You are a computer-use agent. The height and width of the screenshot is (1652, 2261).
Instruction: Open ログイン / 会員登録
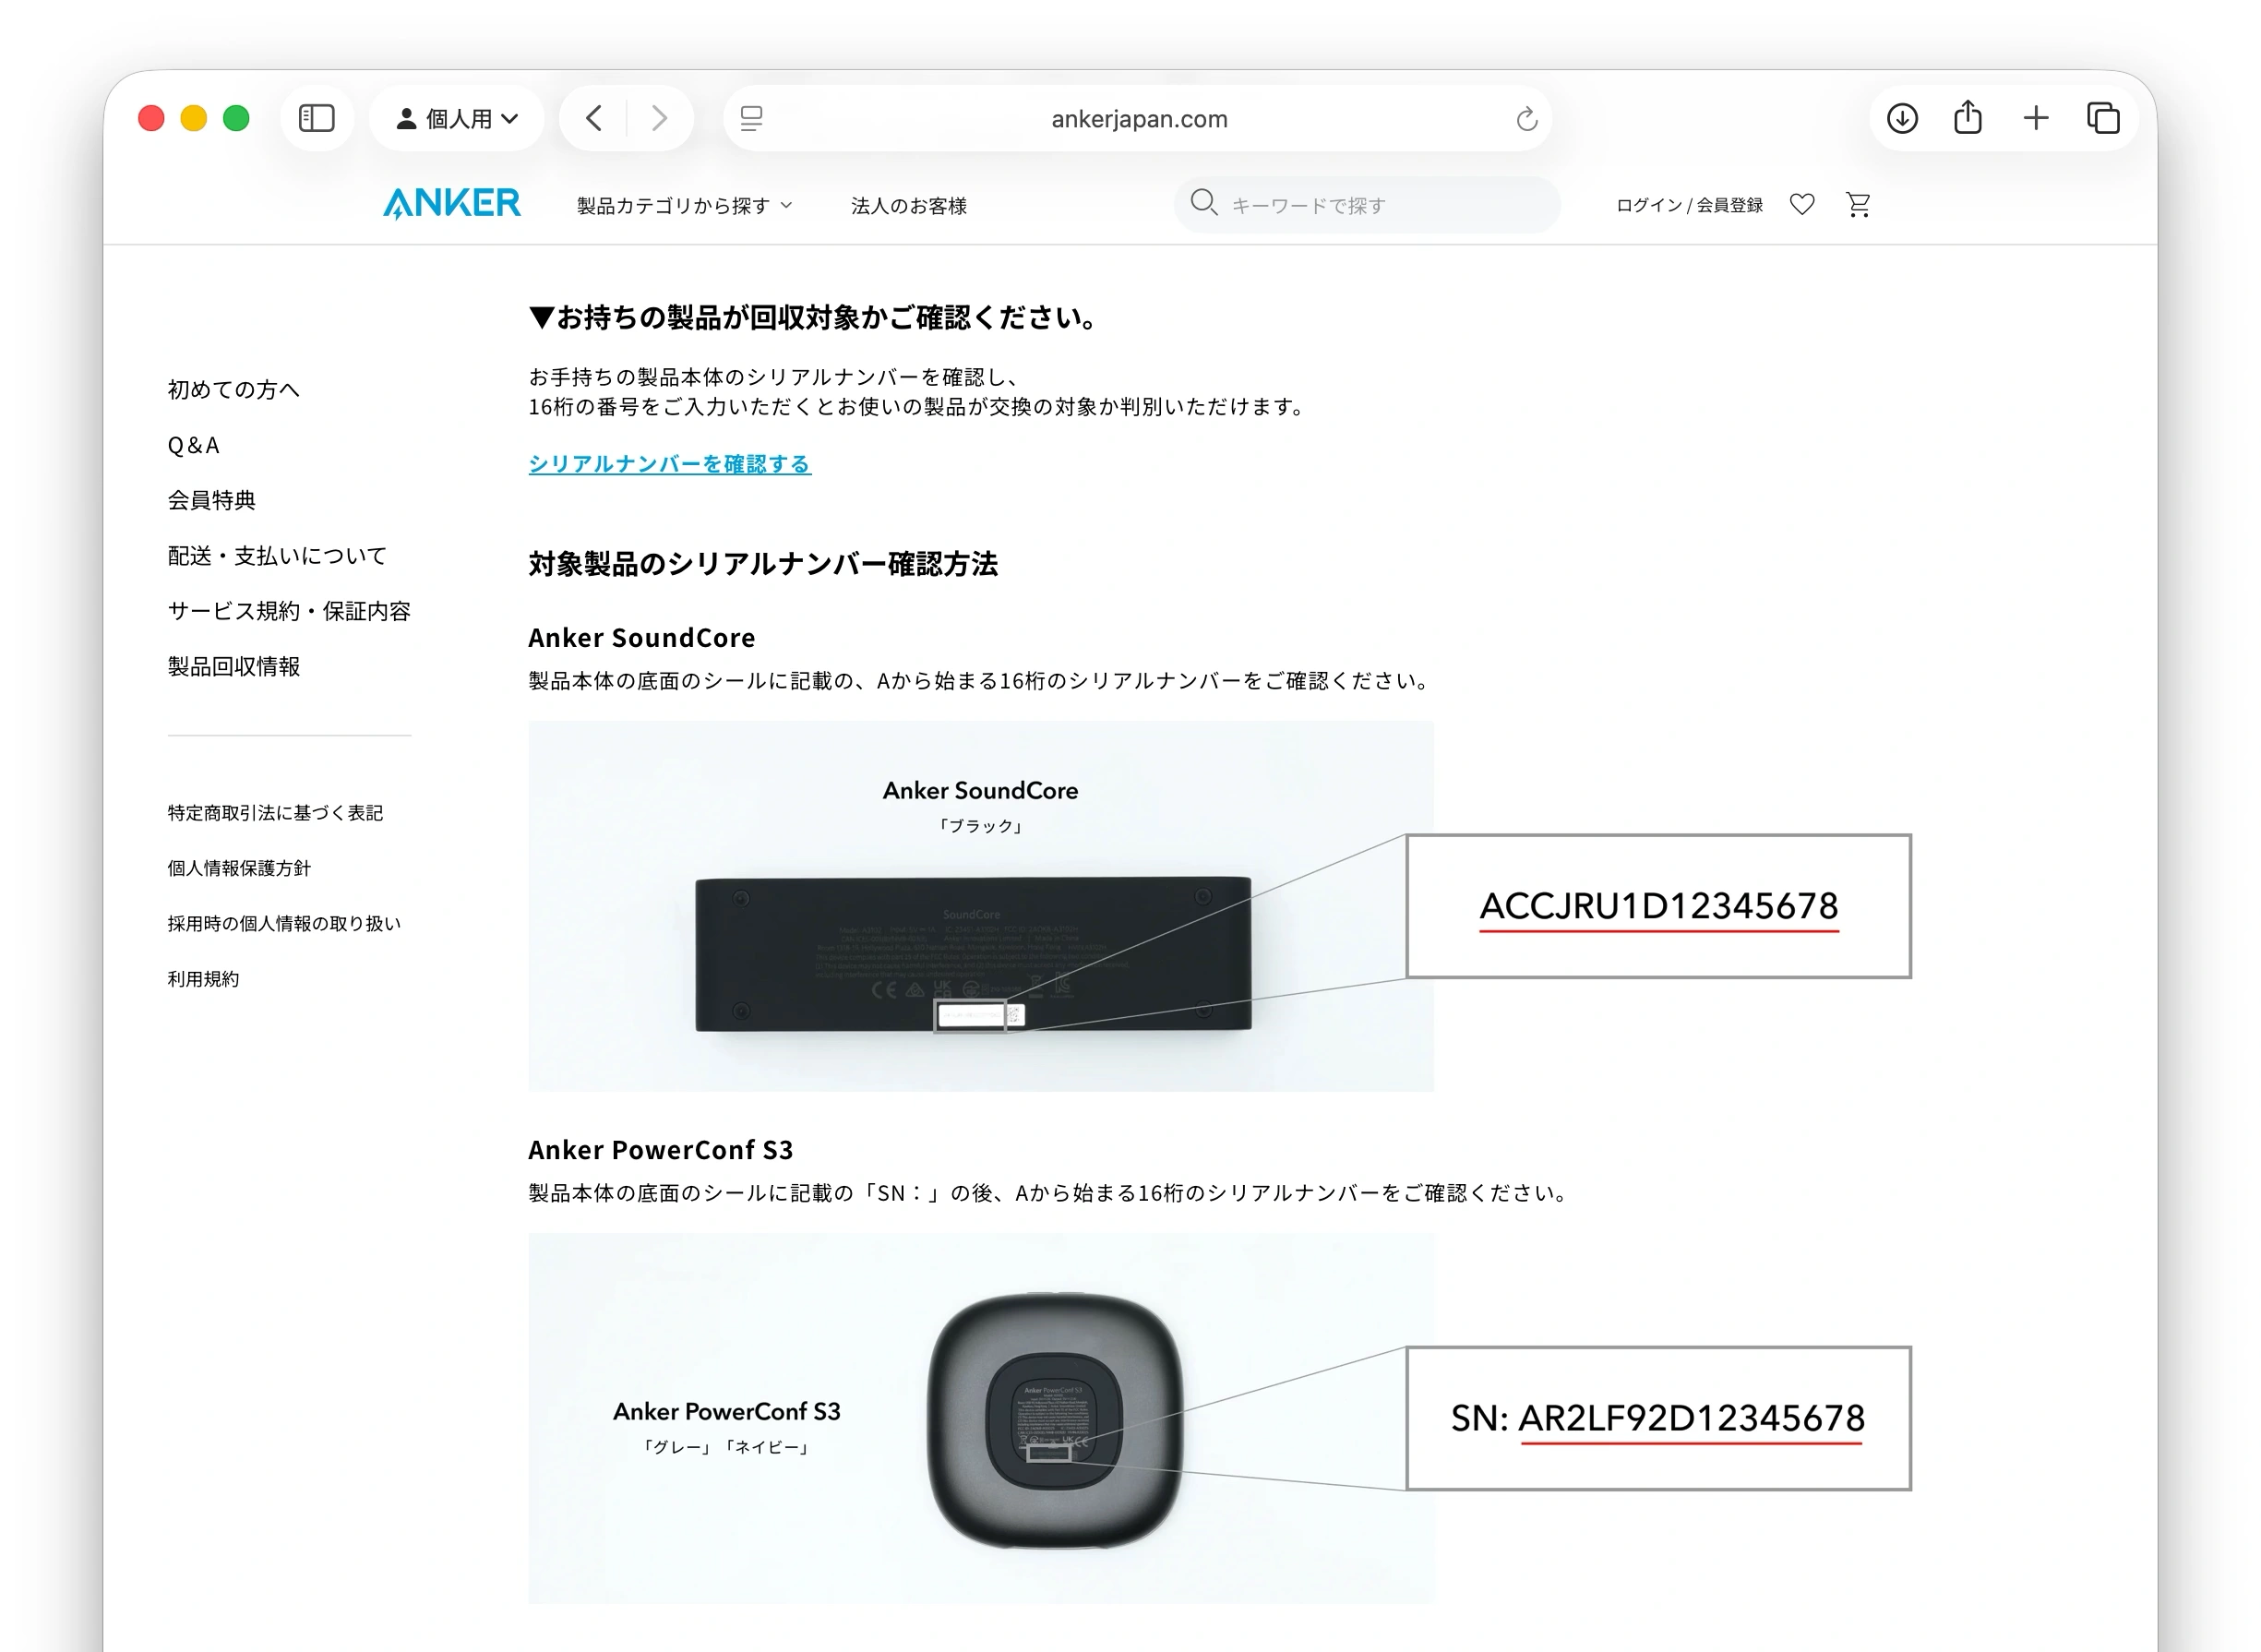1688,204
